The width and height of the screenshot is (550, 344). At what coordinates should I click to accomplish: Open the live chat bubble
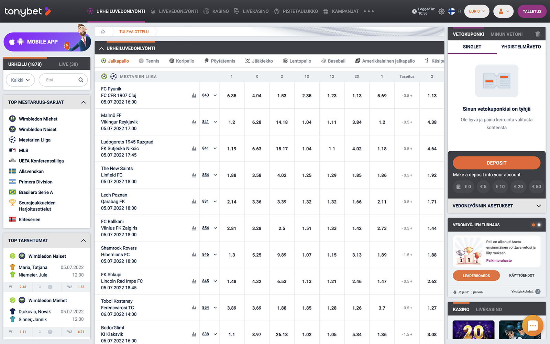pyautogui.click(x=532, y=325)
